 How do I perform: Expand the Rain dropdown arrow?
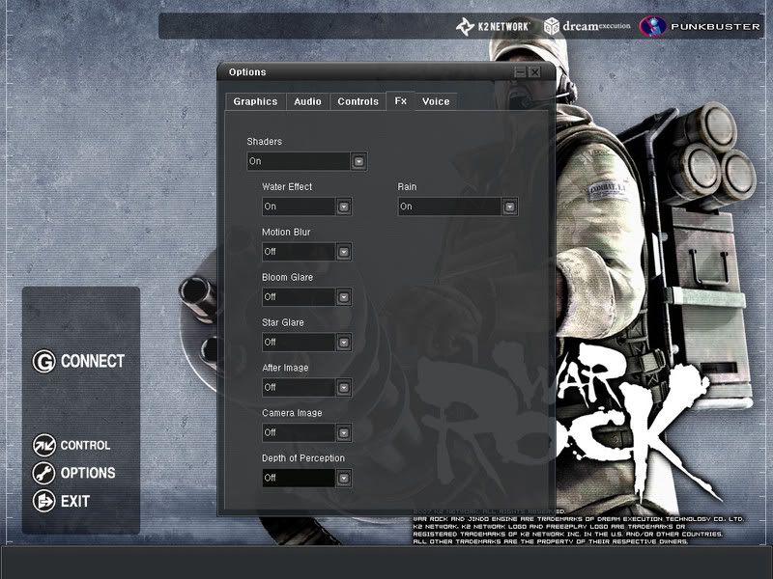pyautogui.click(x=510, y=207)
